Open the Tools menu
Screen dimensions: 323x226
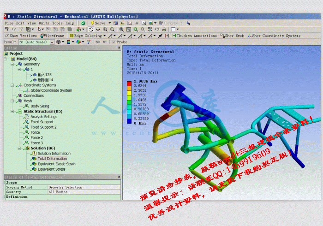point(57,23)
